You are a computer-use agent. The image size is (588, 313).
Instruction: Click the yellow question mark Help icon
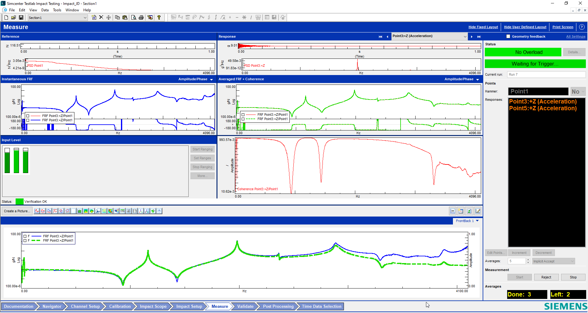[159, 17]
